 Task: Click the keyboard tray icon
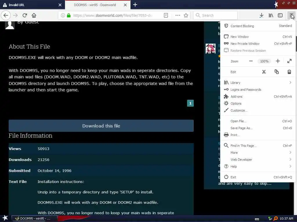pos(257,219)
